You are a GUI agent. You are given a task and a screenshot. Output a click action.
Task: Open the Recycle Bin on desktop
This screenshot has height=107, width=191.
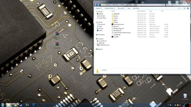[185, 97]
